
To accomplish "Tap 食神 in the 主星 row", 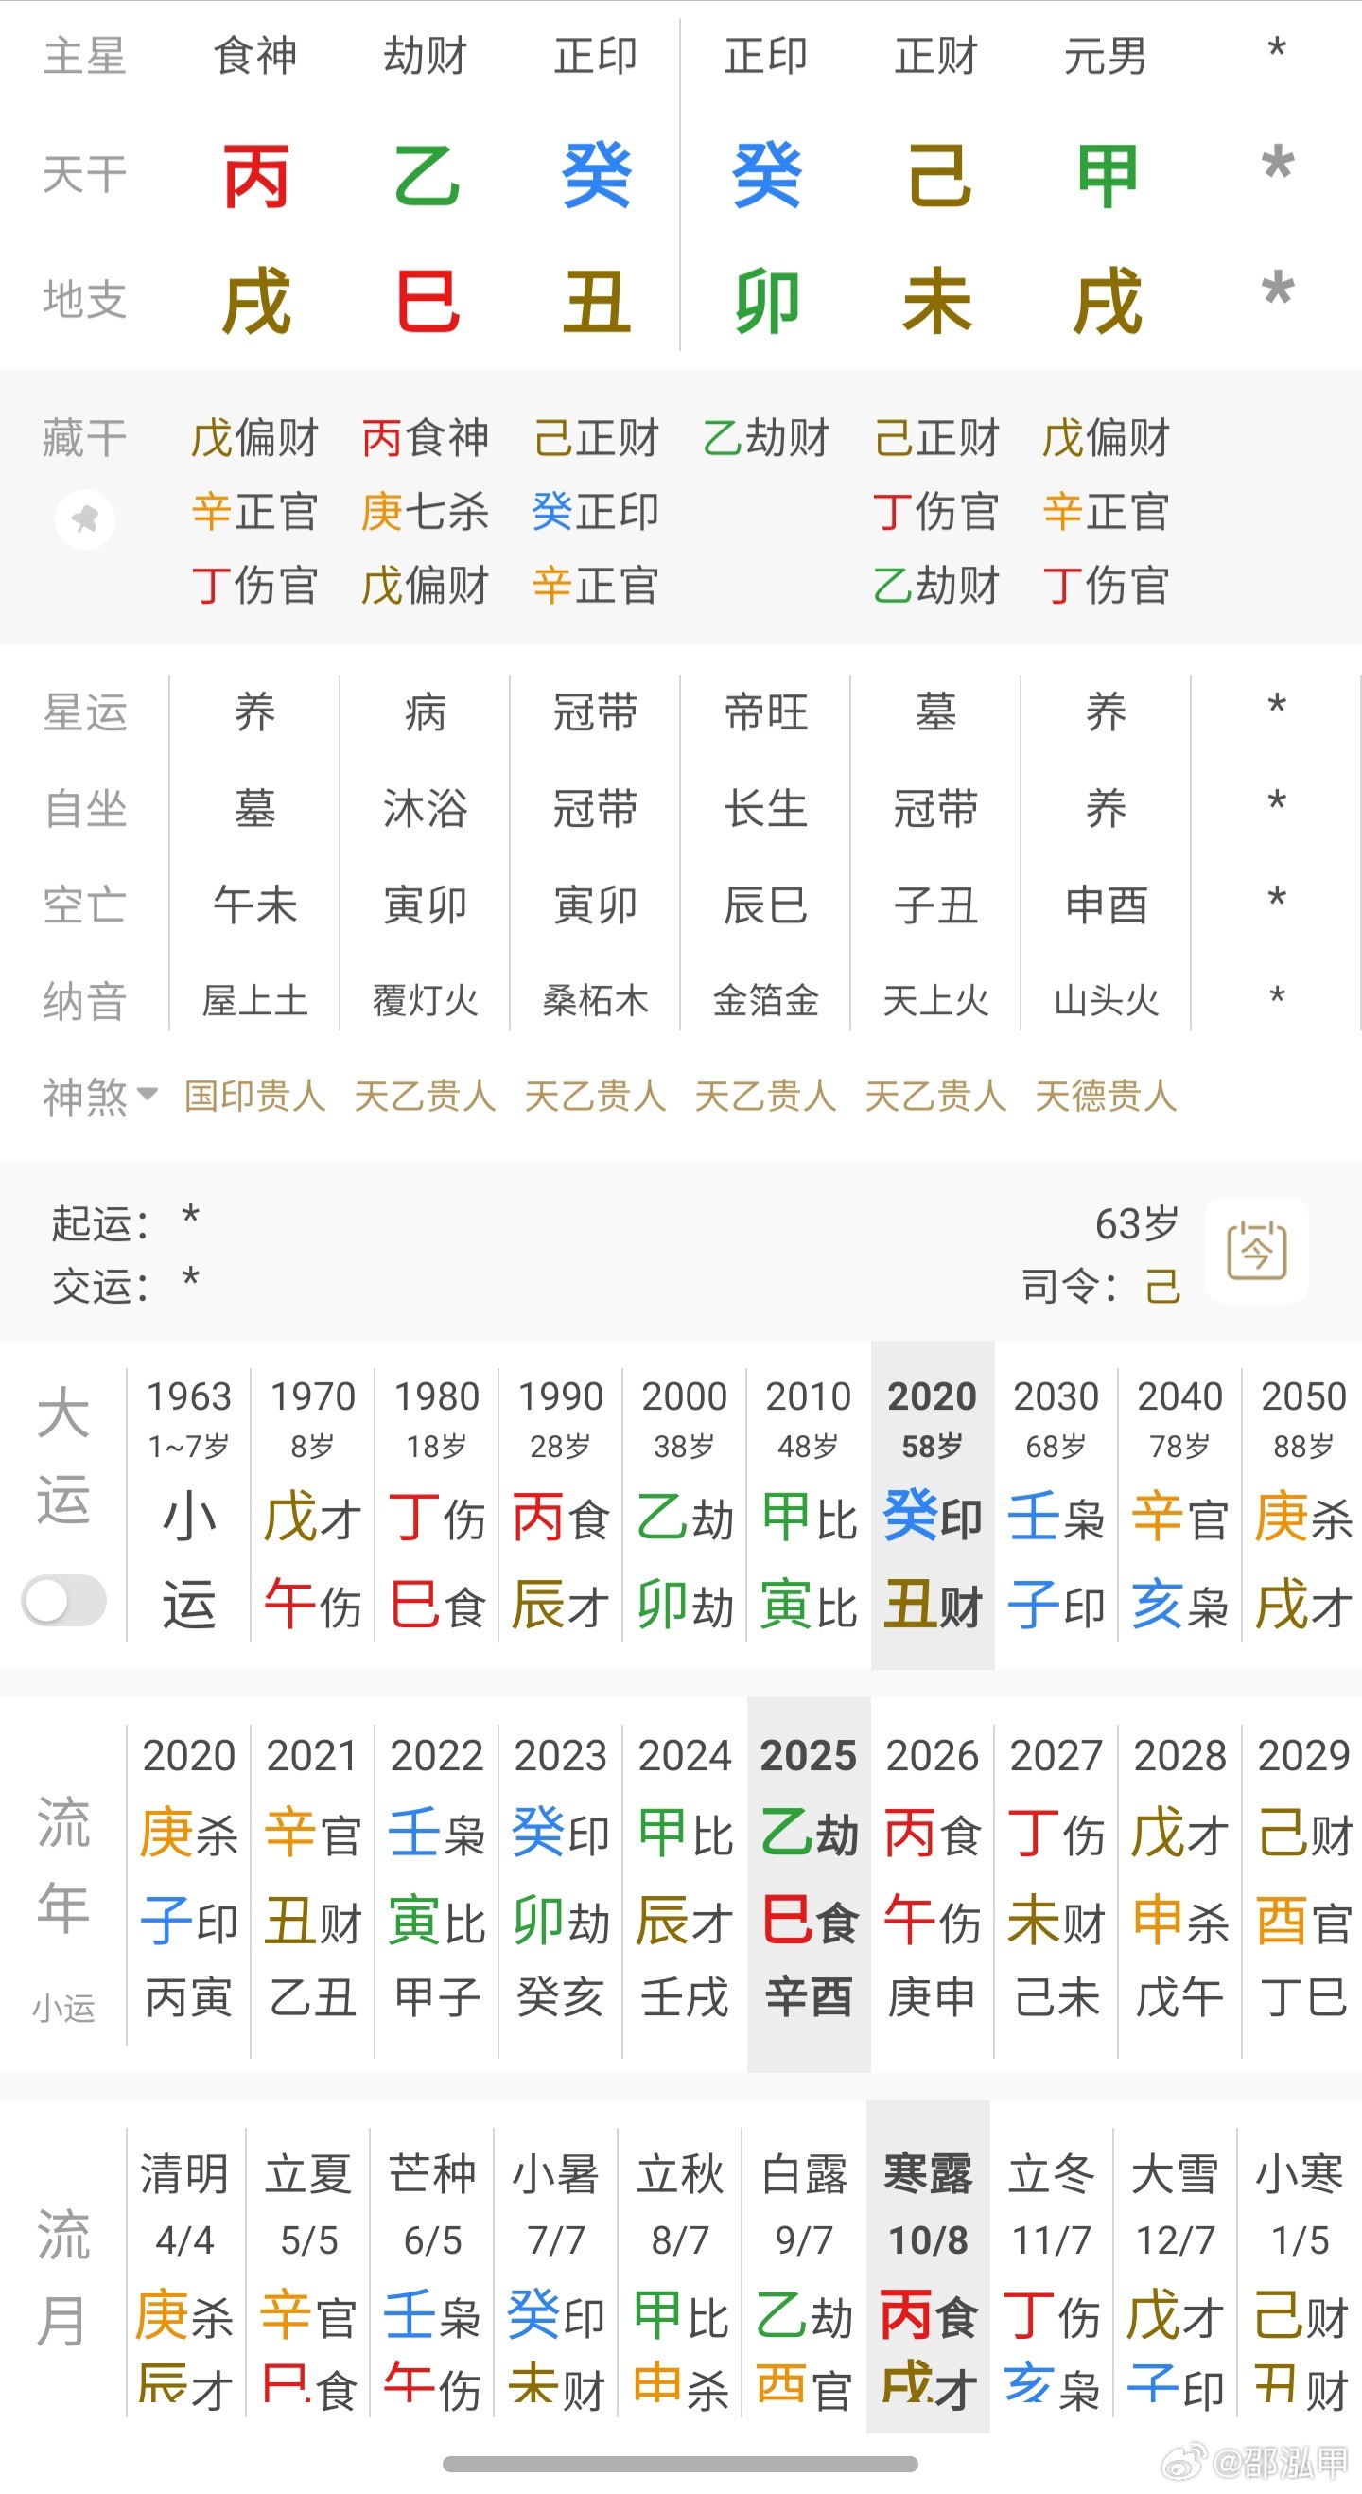I will (255, 55).
